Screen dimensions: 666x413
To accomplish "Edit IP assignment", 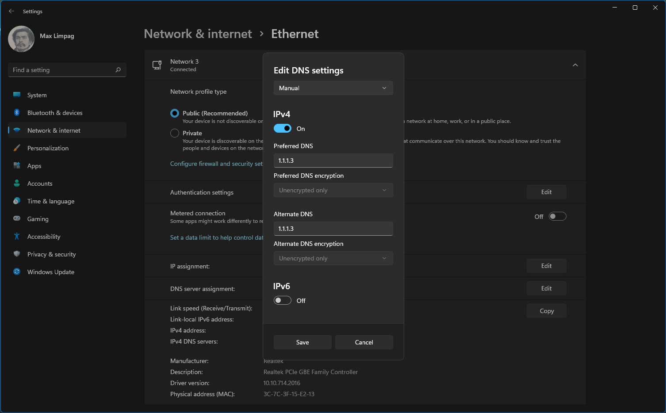I will (546, 266).
